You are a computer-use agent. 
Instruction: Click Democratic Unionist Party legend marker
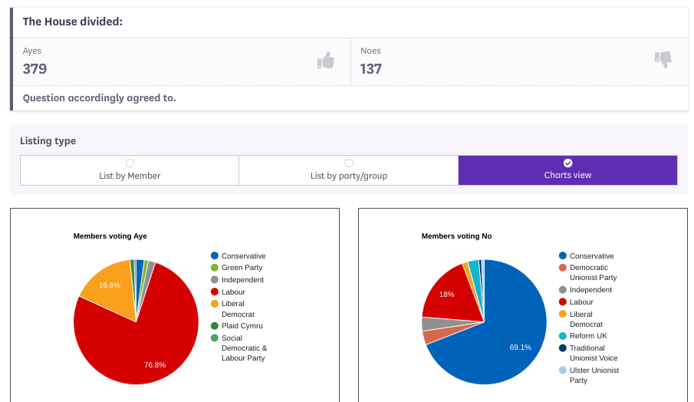click(563, 268)
